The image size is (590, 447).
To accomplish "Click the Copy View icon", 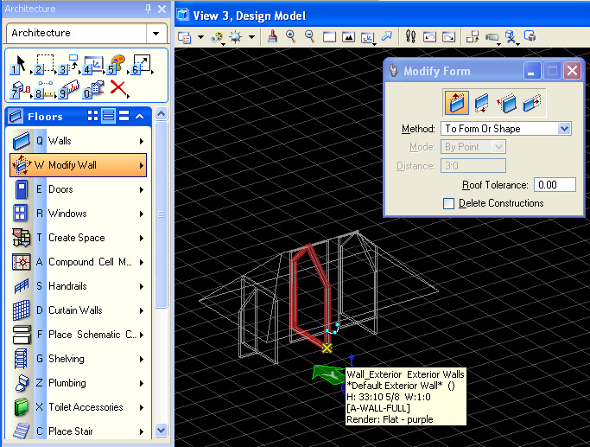I will coord(473,36).
